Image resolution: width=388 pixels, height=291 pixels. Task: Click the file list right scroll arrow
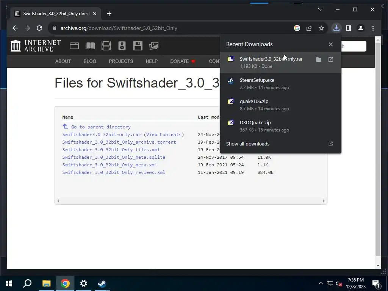coord(324,201)
